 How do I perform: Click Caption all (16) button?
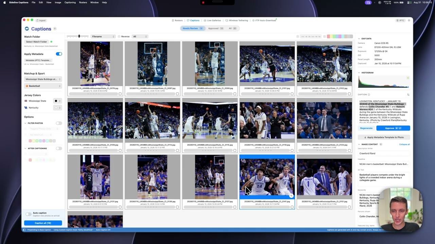click(x=43, y=223)
